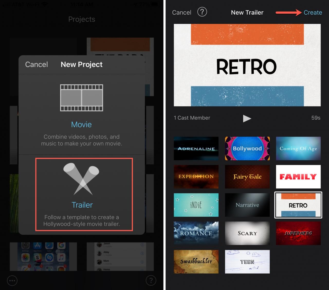The width and height of the screenshot is (329, 290).
Task: Select the Adrenaline trailer template
Action: point(196,148)
